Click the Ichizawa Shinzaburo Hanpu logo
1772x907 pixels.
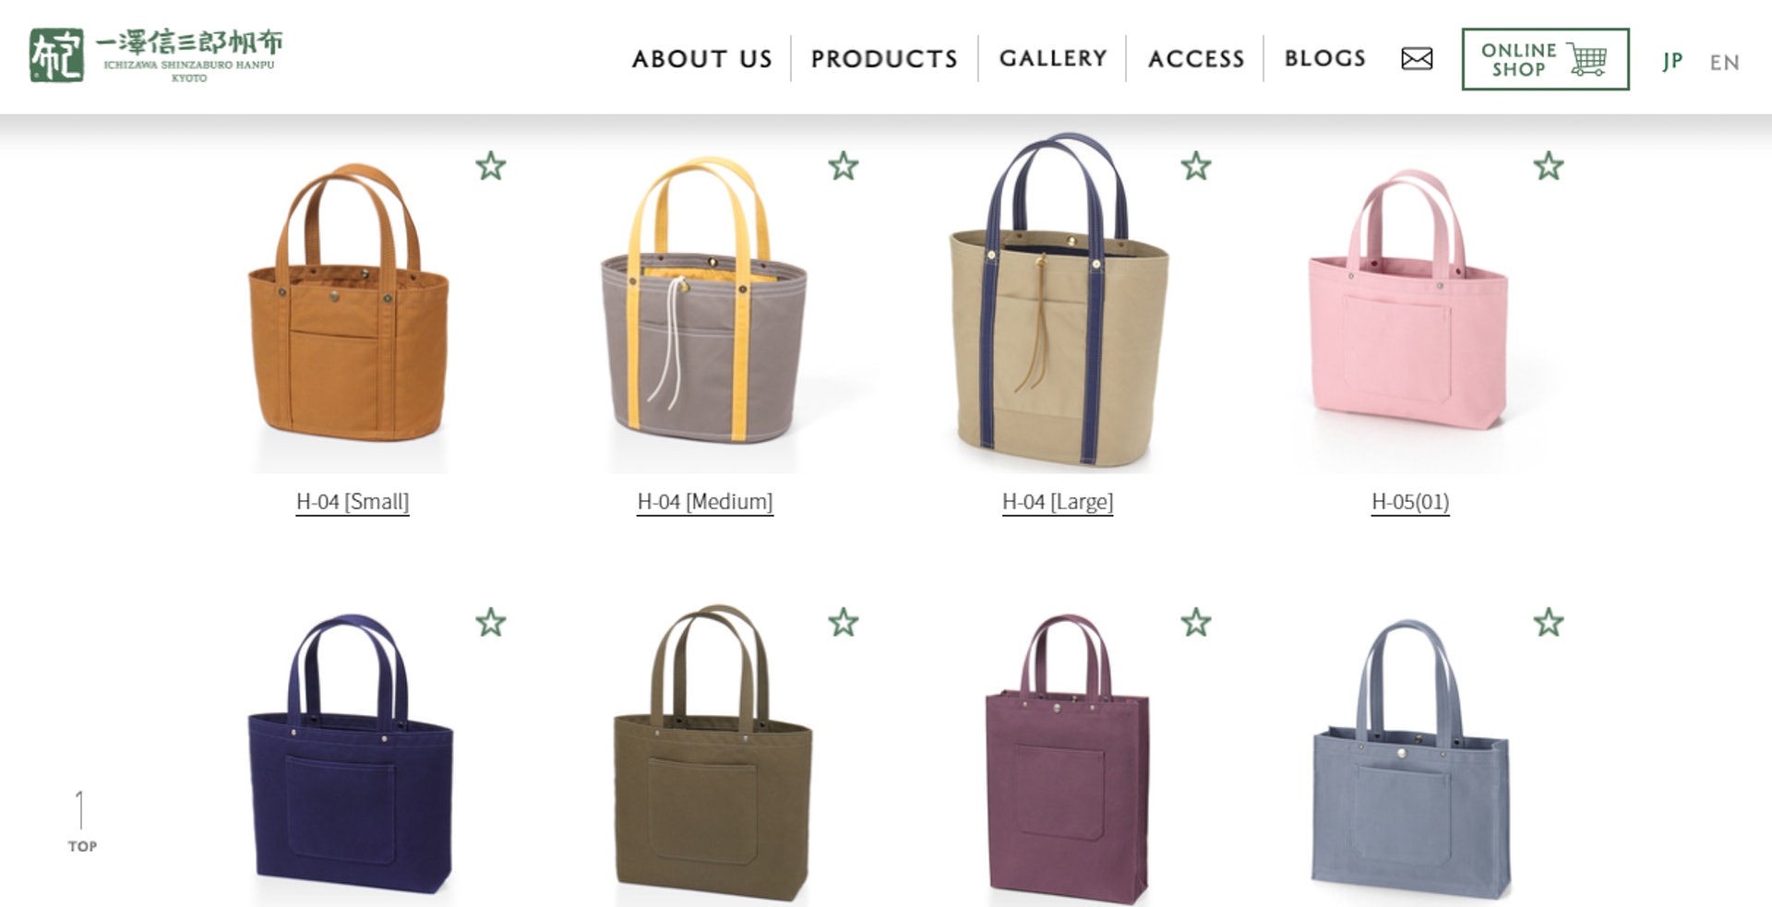tap(156, 55)
